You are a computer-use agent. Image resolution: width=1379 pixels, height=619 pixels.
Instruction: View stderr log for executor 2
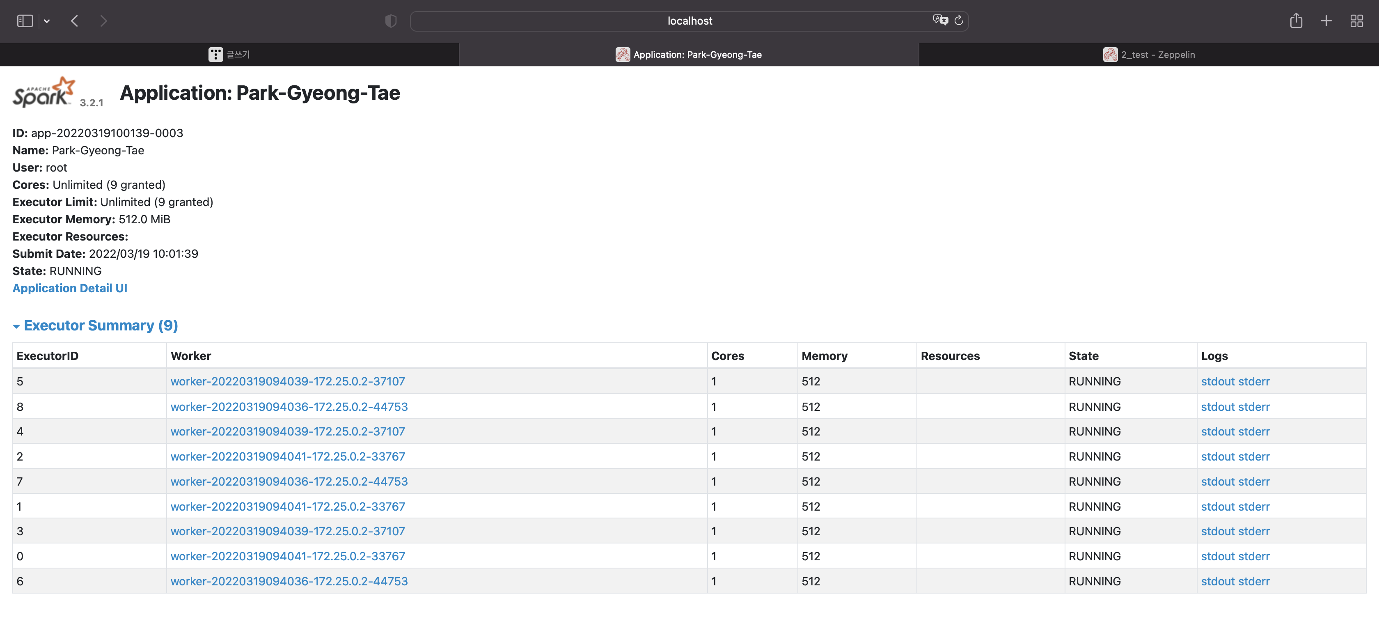click(1254, 456)
